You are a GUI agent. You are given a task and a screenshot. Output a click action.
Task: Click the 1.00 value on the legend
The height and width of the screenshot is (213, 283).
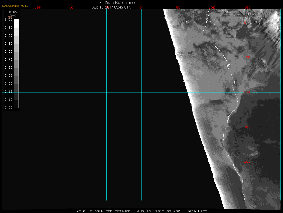(9, 20)
